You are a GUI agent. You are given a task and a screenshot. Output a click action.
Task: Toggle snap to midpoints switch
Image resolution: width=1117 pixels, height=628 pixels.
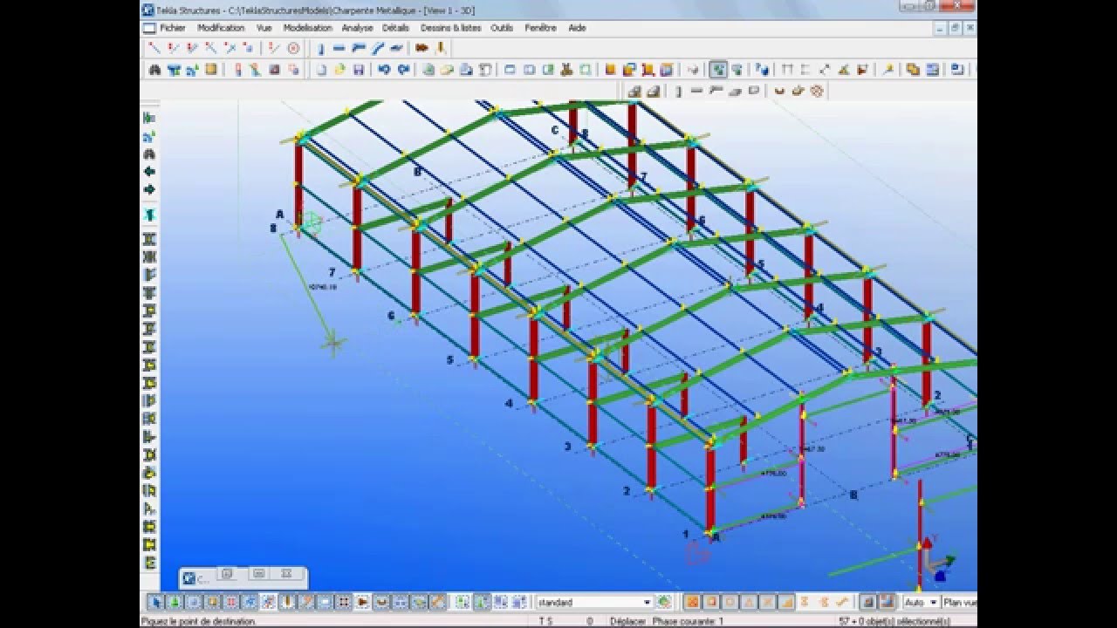(x=749, y=602)
